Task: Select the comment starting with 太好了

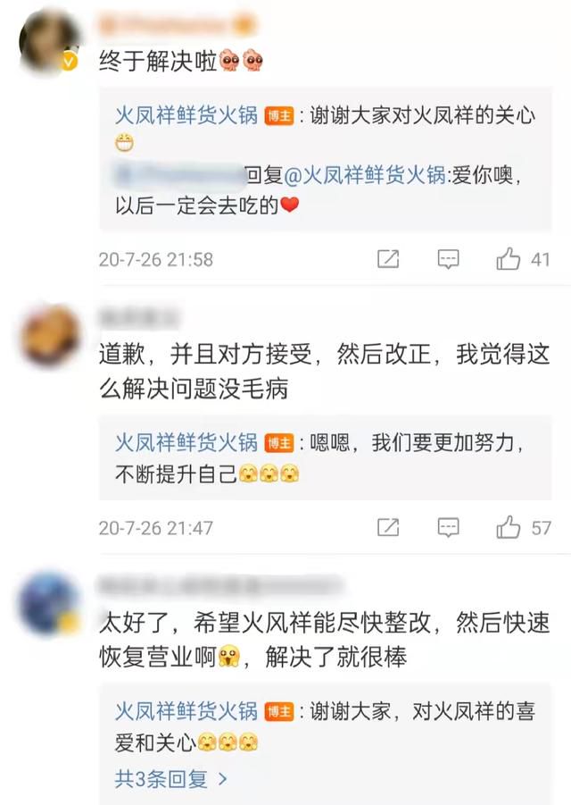Action: [324, 639]
